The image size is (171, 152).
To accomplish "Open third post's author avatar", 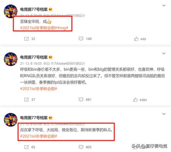I will coord(11,120).
